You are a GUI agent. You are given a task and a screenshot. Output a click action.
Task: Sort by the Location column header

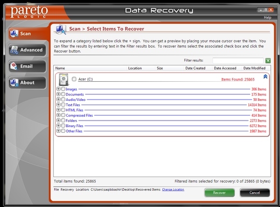(x=141, y=68)
